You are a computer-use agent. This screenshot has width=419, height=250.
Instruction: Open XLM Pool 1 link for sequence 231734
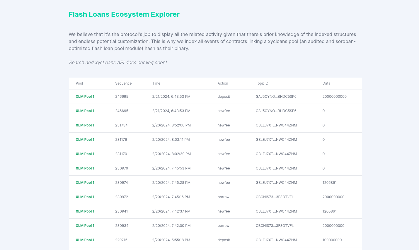tap(85, 125)
